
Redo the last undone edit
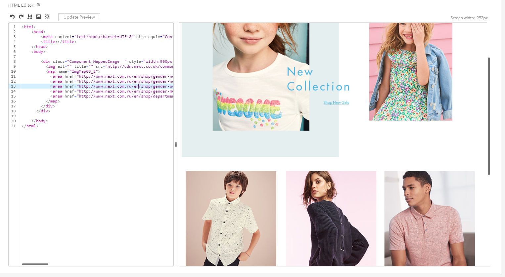[x=21, y=17]
